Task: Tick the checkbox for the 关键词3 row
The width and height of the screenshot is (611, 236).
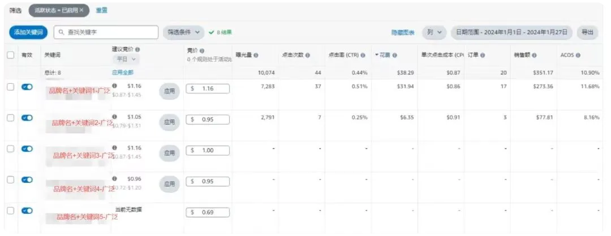Action: click(x=11, y=149)
